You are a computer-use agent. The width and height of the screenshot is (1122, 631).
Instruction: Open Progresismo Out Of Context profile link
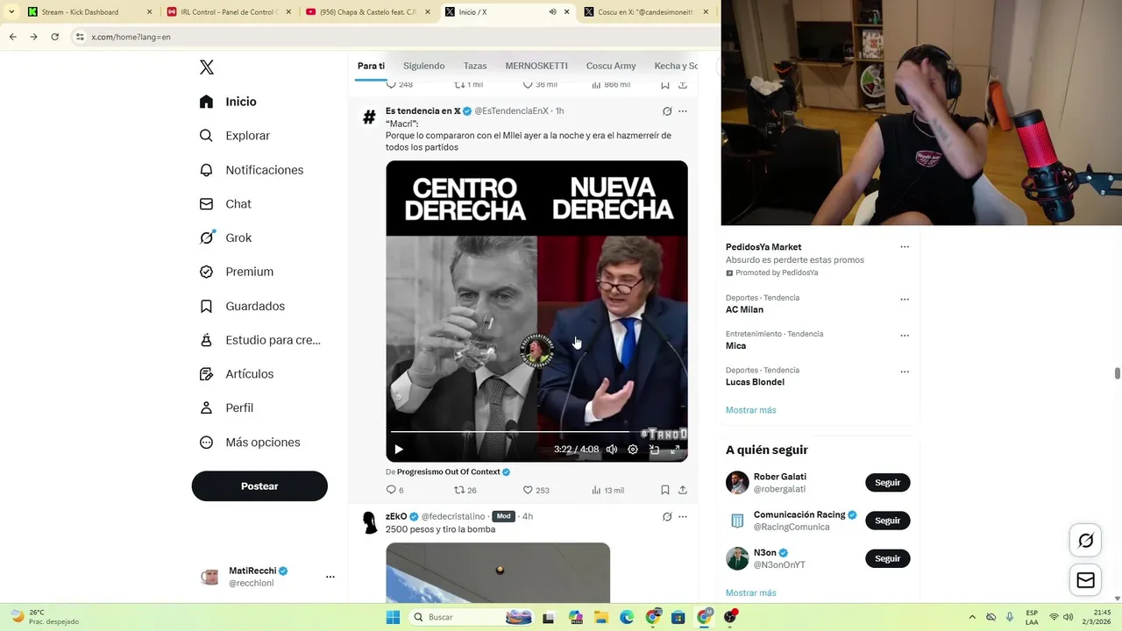click(449, 471)
